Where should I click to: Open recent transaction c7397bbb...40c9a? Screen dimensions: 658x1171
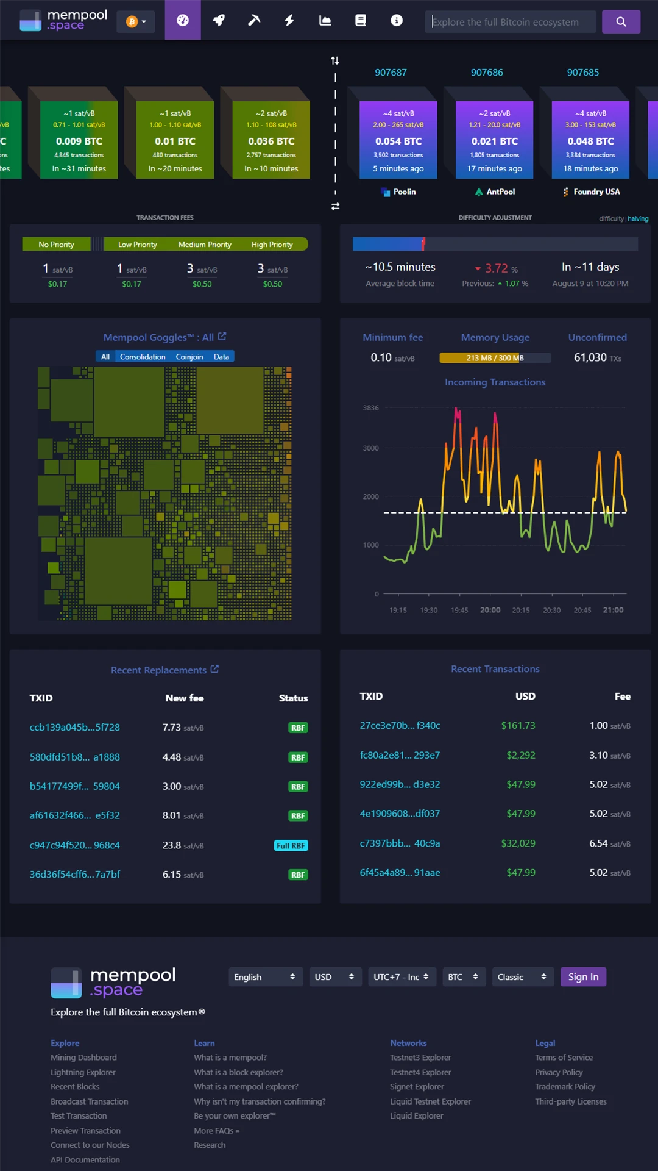[400, 843]
